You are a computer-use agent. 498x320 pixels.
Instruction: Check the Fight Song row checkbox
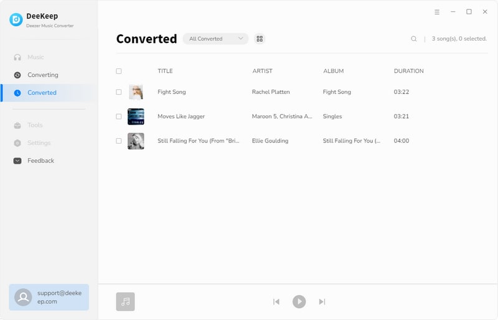(119, 92)
